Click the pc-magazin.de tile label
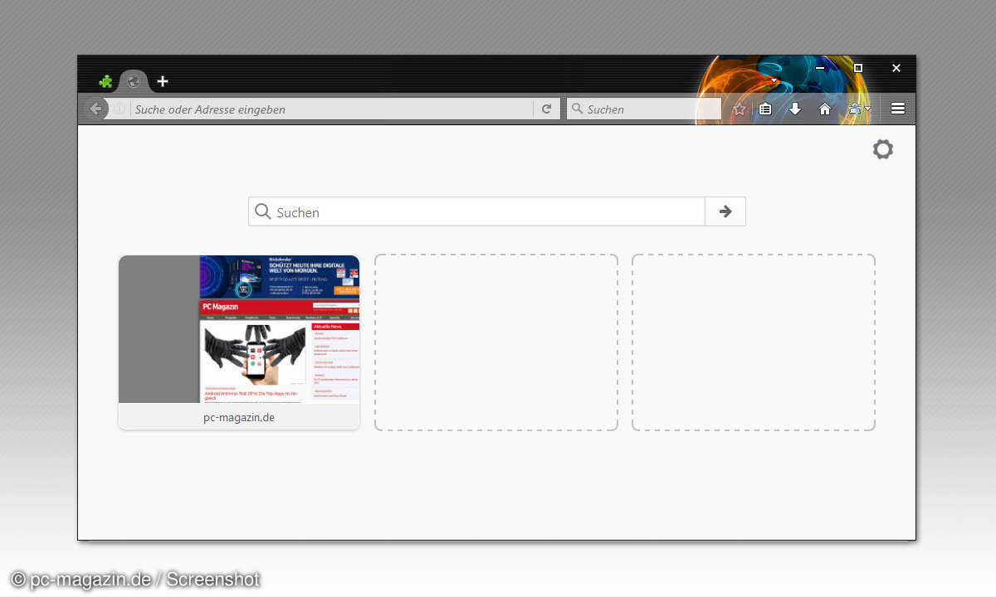The image size is (996, 597). pos(239,417)
